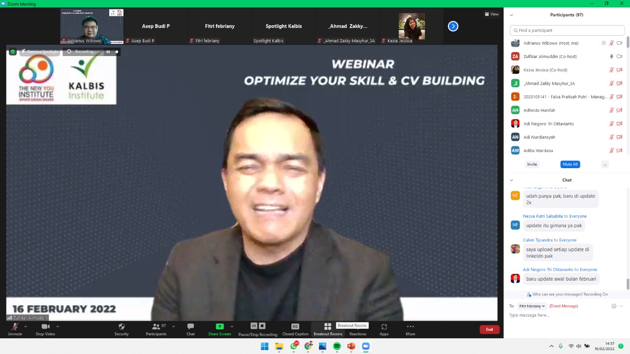Image resolution: width=630 pixels, height=354 pixels.
Task: Open the Chat toolbar icon
Action: (x=190, y=327)
